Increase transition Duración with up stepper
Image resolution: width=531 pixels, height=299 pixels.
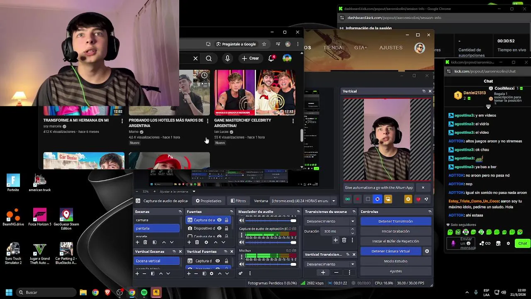[x=353, y=229]
